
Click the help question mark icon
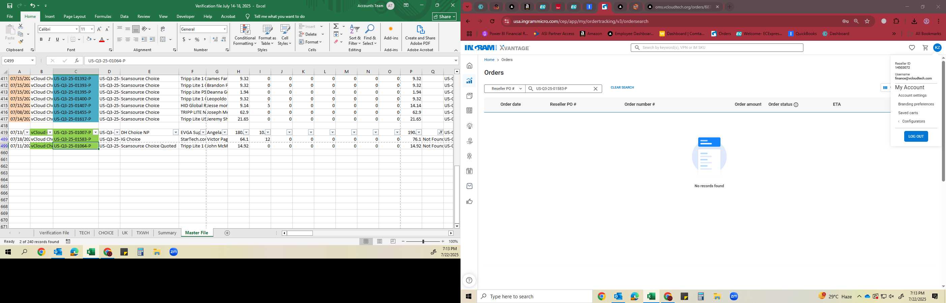[469, 281]
